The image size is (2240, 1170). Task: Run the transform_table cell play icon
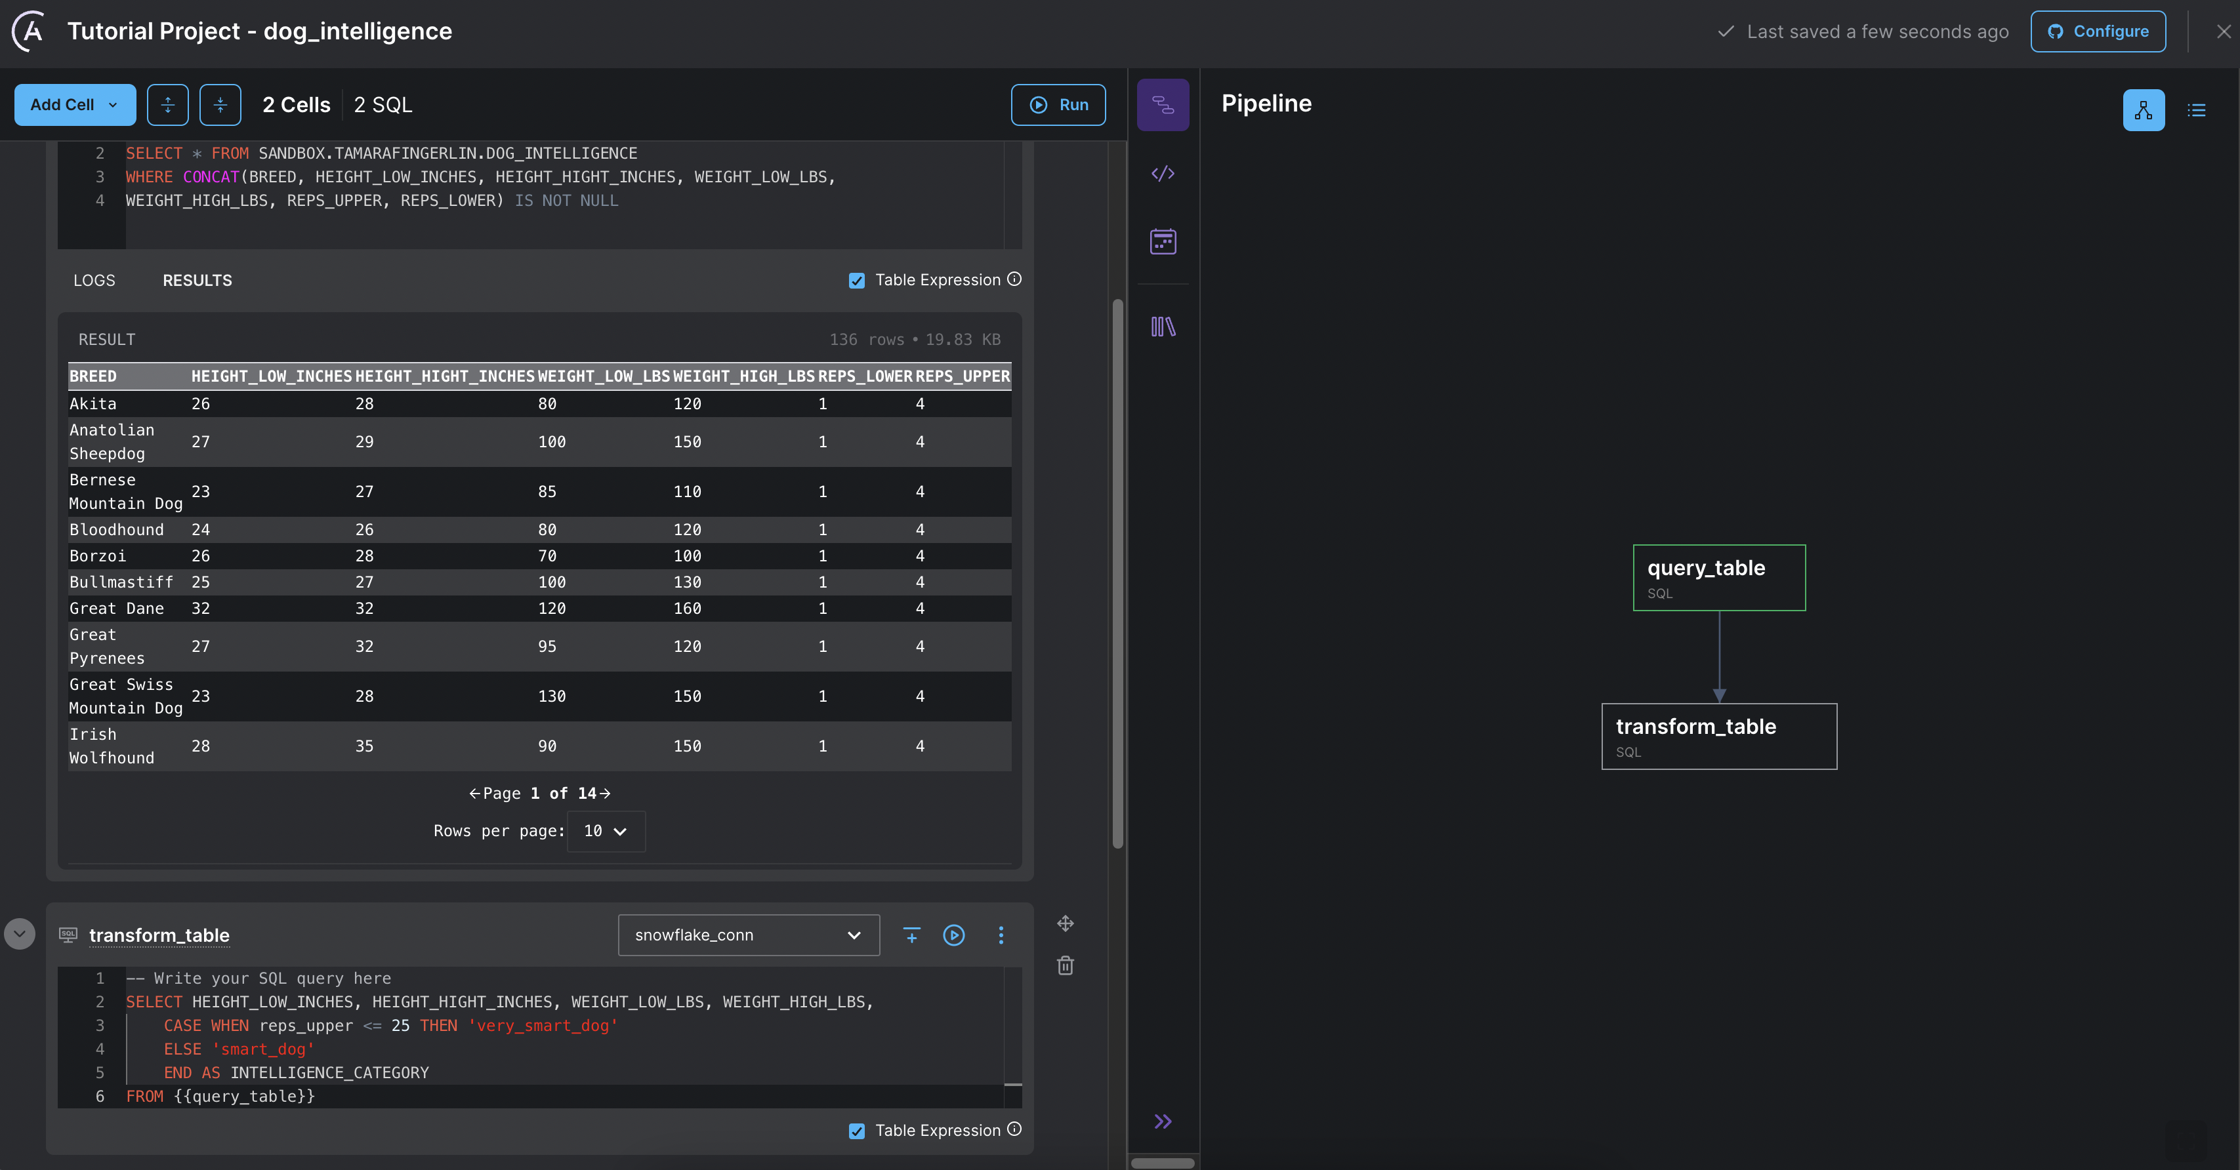pyautogui.click(x=953, y=935)
